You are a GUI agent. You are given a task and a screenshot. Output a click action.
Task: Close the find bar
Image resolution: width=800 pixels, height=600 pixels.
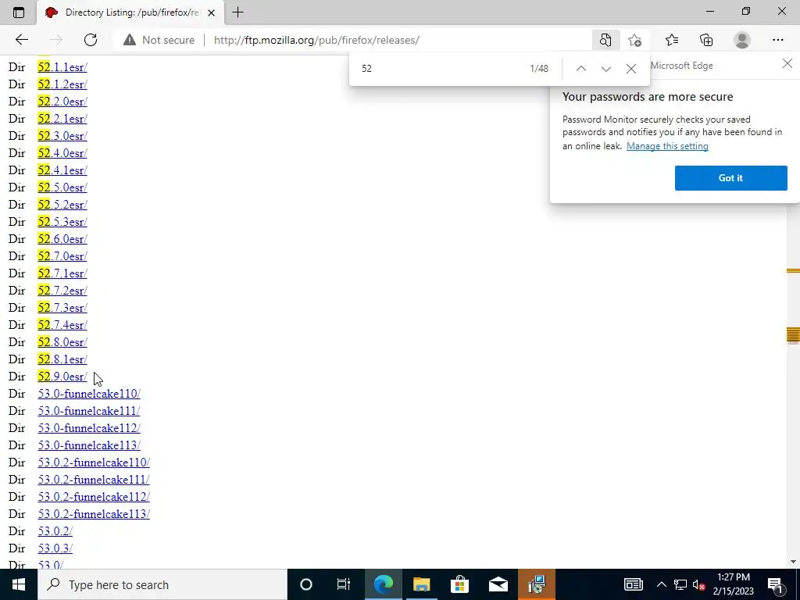[631, 69]
